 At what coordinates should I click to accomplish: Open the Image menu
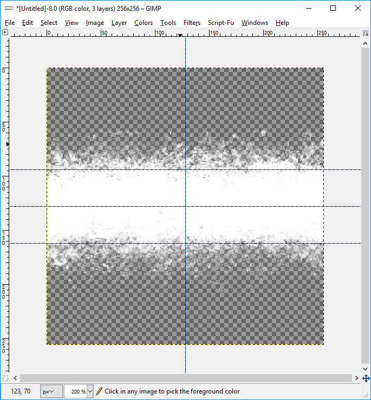(95, 23)
